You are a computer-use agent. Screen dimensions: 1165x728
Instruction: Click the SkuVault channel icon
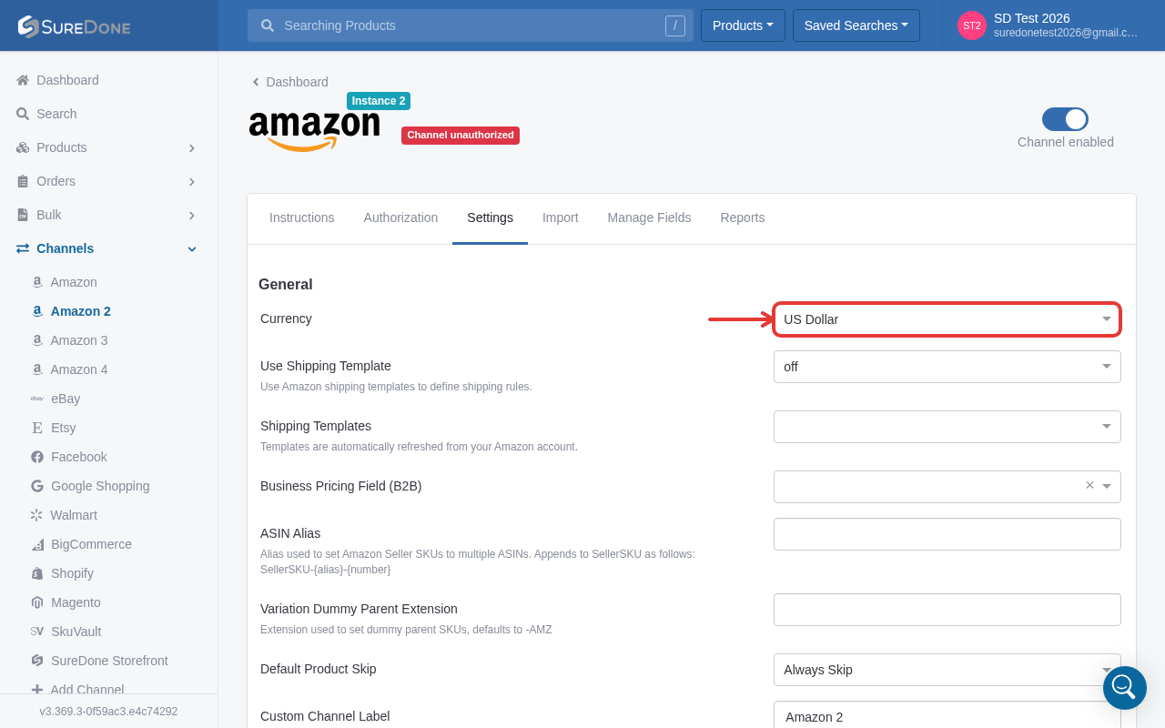point(37,632)
